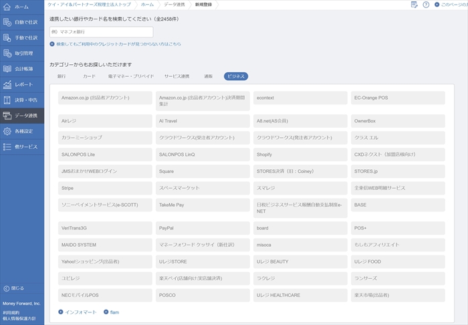The width and height of the screenshot is (468, 325).
Task: Select the ビジネス category tab
Action: (236, 76)
